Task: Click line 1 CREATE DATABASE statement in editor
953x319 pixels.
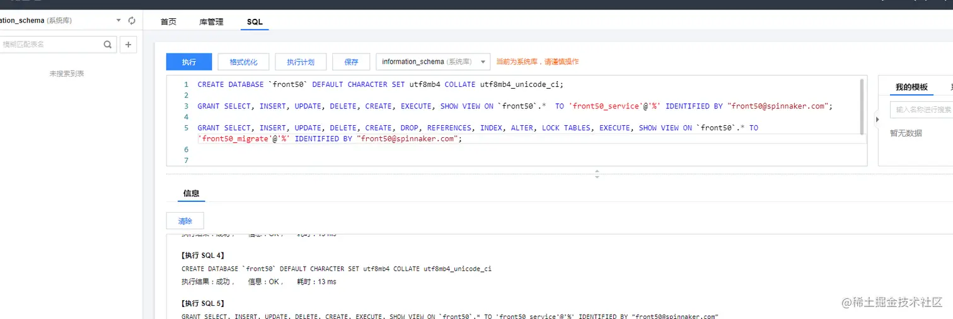Action: [x=380, y=84]
